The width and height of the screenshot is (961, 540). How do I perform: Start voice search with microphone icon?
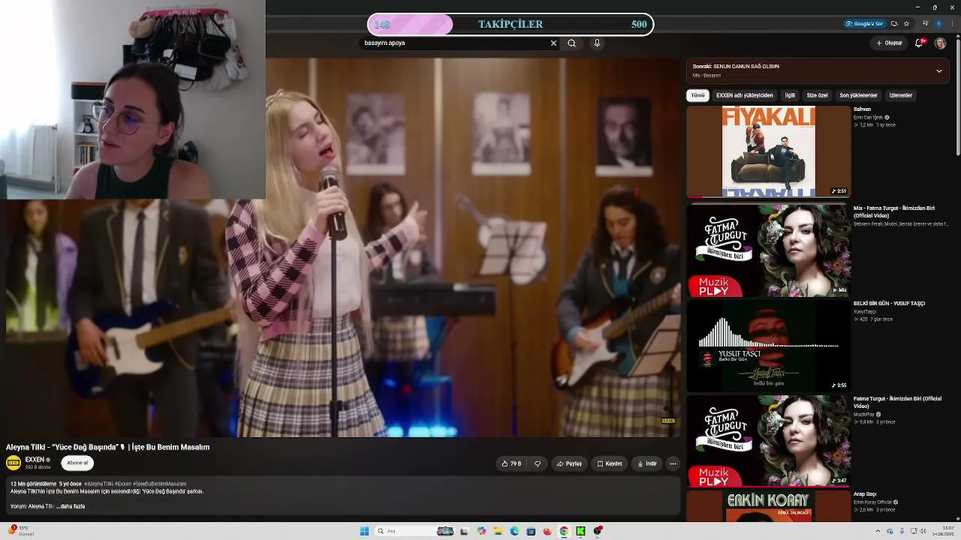[x=597, y=43]
